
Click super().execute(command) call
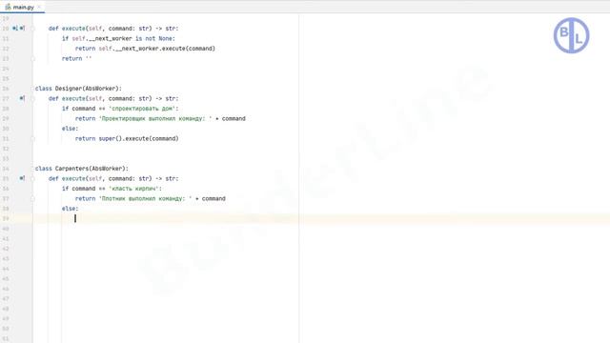[x=138, y=138]
